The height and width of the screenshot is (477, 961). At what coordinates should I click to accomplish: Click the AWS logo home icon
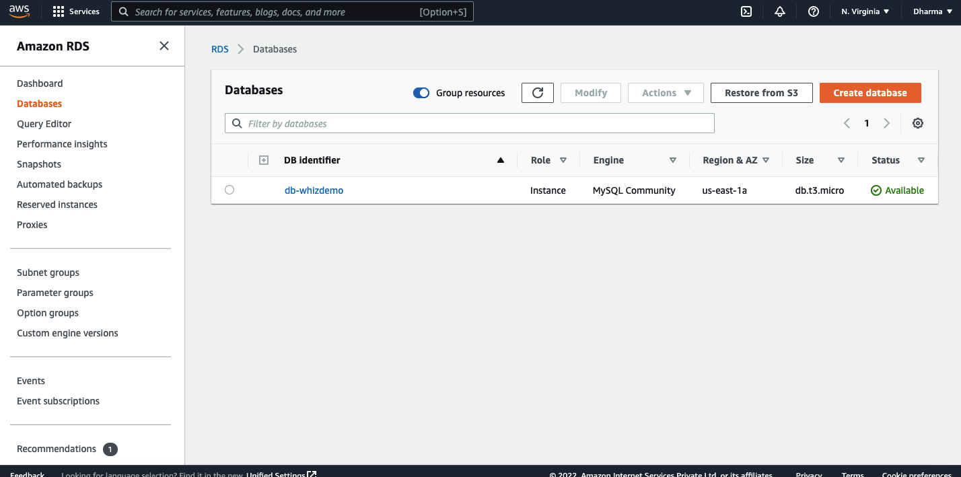(x=20, y=11)
